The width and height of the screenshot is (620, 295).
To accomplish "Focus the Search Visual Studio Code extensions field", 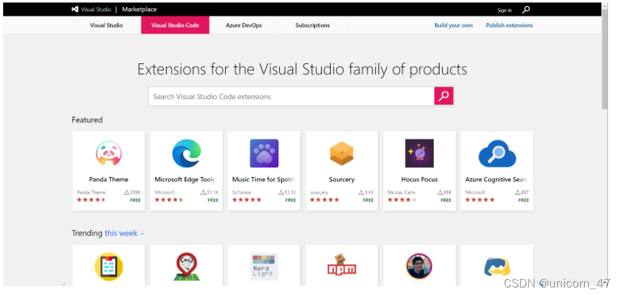I will click(x=291, y=97).
